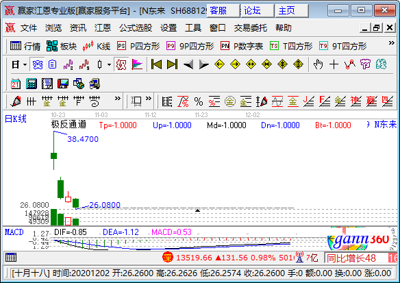Click the 论坛 button

pos(258,11)
